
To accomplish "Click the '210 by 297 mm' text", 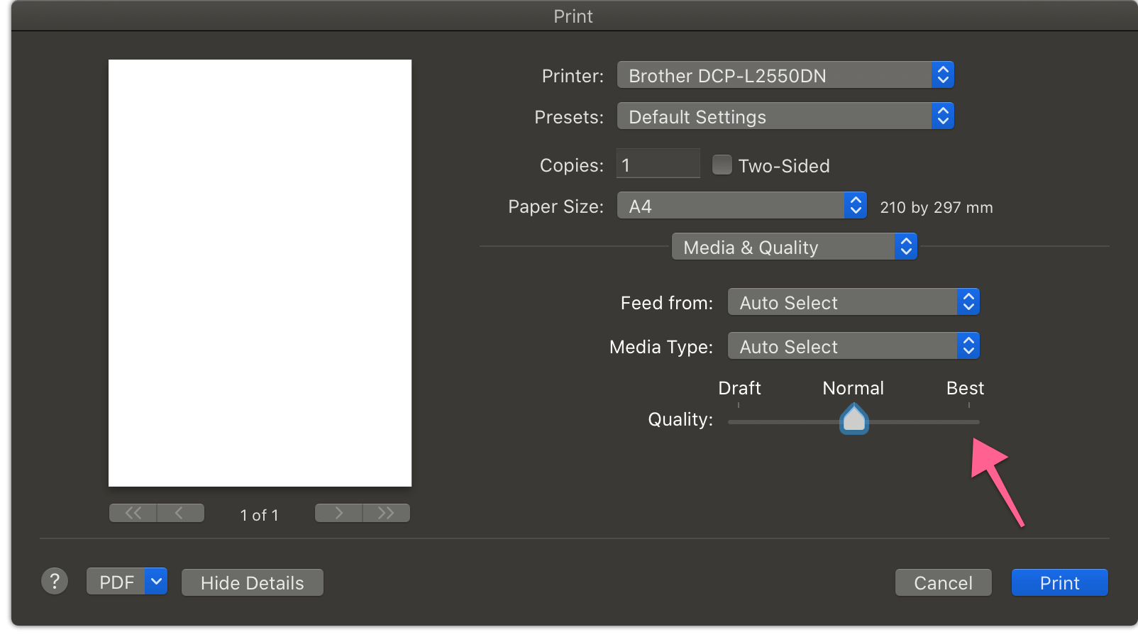I will pyautogui.click(x=936, y=207).
